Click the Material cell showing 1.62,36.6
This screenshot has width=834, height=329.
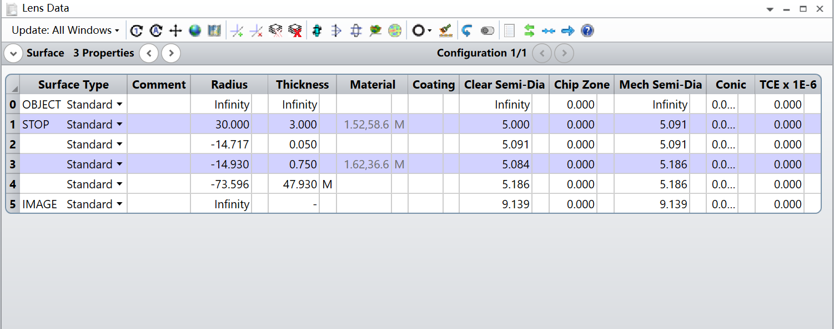[x=365, y=164]
